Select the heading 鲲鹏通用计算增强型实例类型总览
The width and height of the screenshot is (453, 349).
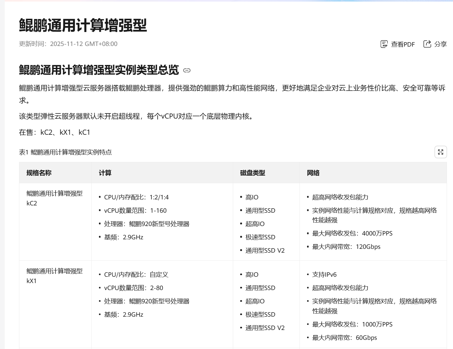(x=99, y=70)
